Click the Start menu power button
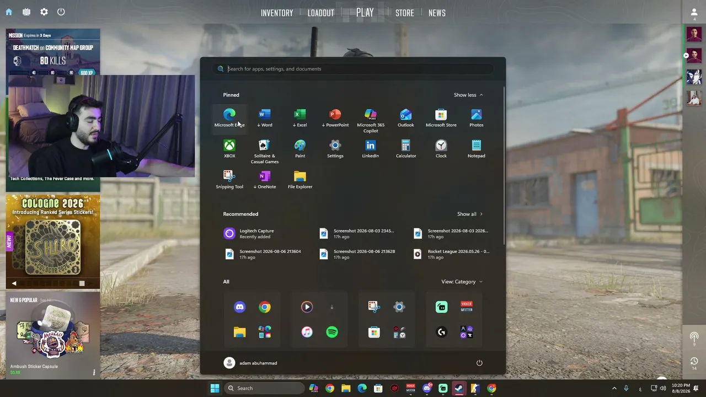This screenshot has height=397, width=706. point(479,363)
